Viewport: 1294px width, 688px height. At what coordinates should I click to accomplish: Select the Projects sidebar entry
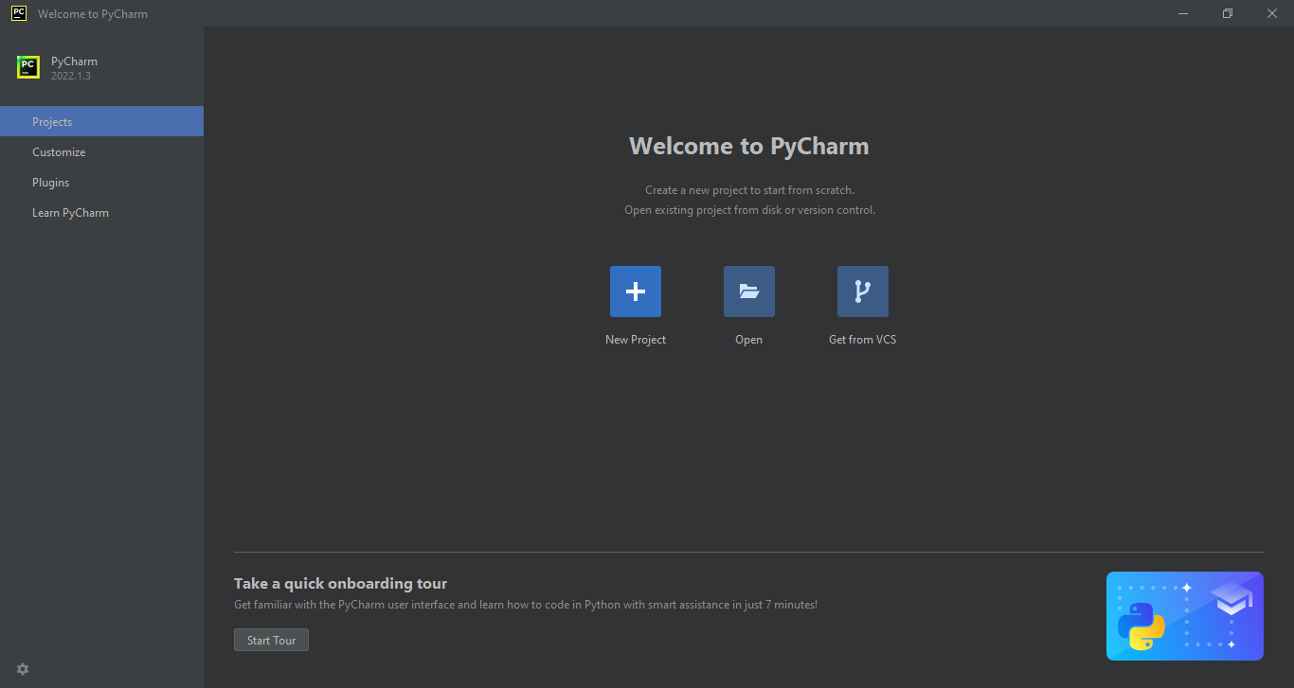(x=52, y=121)
